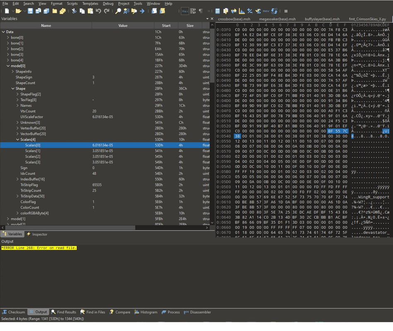
Task: Open the Tools menu
Action: point(138,3)
